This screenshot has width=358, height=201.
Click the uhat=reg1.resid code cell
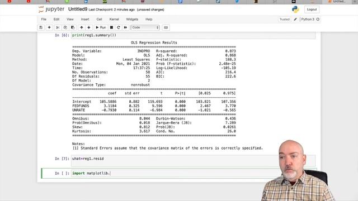(193, 161)
